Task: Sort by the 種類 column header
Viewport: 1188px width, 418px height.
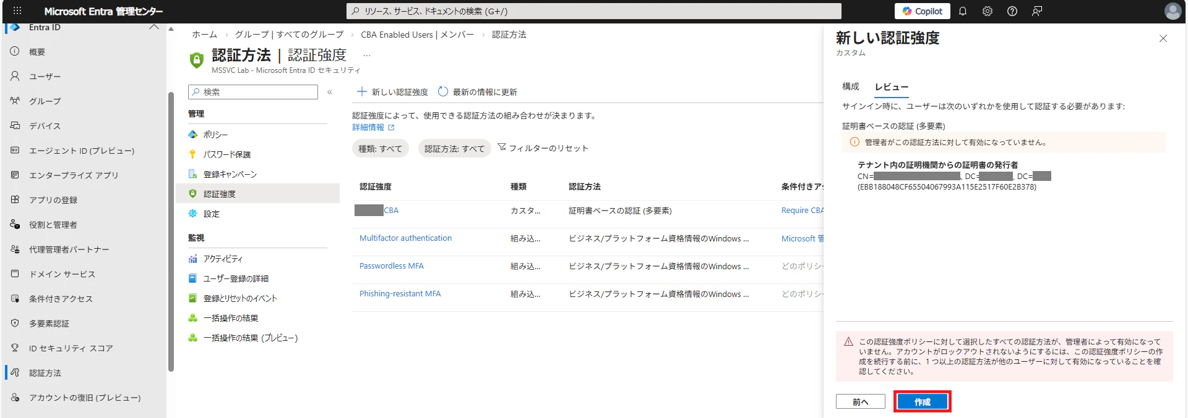Action: (519, 186)
